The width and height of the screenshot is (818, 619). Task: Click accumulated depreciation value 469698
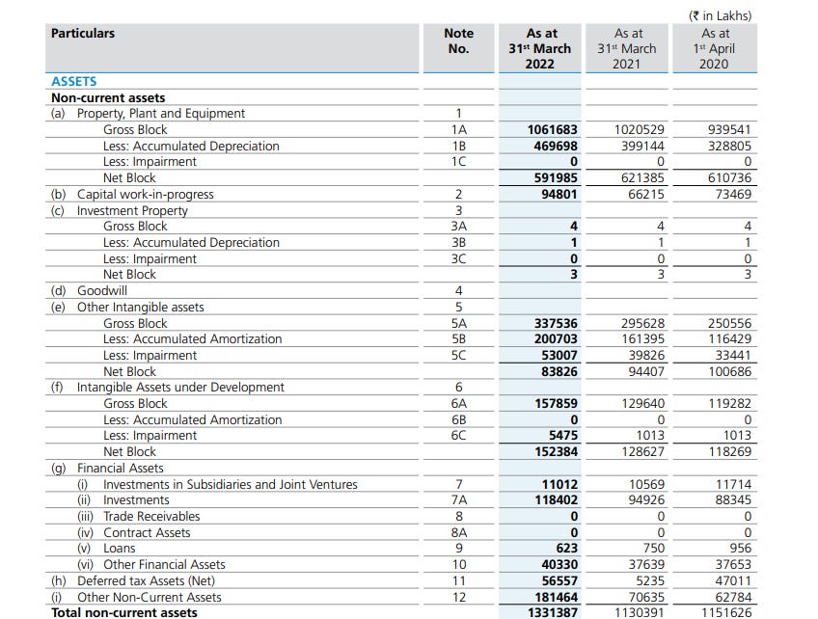point(556,146)
